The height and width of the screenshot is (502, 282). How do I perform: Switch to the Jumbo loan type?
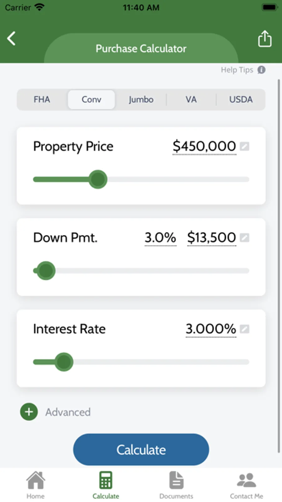coord(141,100)
